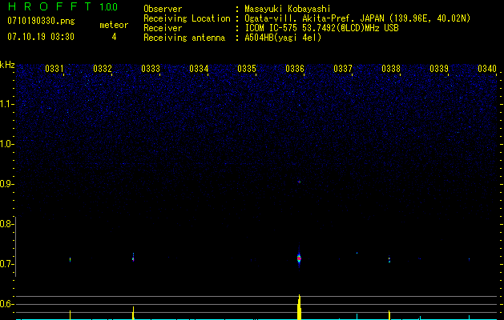Select antenna value A504HB(yagi 4el)
504x320 pixels.
(283, 38)
